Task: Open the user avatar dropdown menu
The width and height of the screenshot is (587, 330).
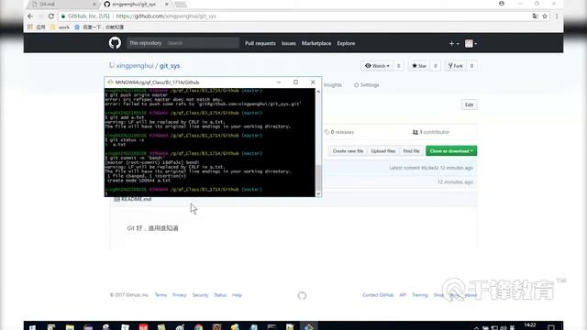Action: point(471,43)
